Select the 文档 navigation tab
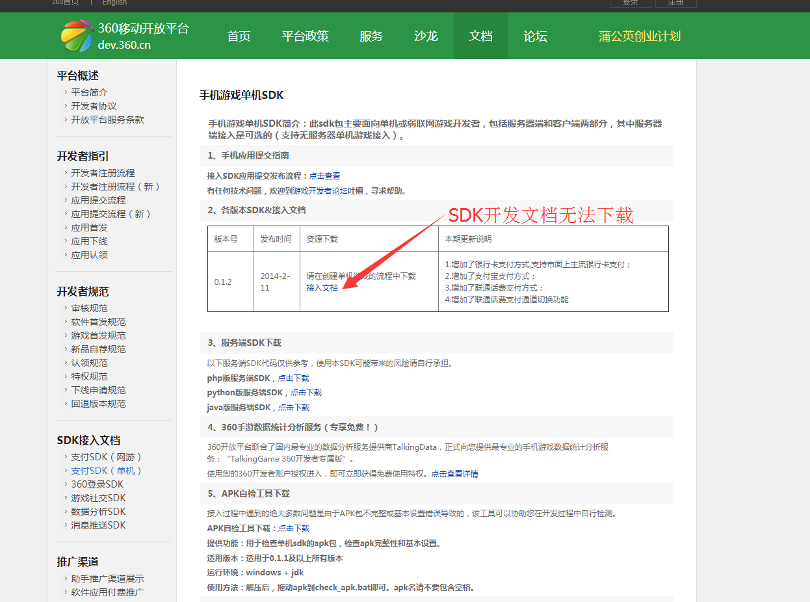Image resolution: width=810 pixels, height=602 pixels. point(481,36)
